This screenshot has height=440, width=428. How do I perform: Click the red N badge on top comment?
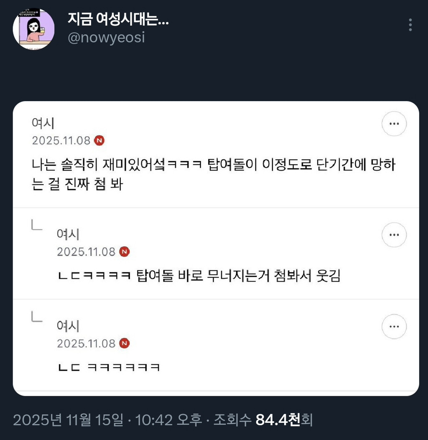(99, 140)
